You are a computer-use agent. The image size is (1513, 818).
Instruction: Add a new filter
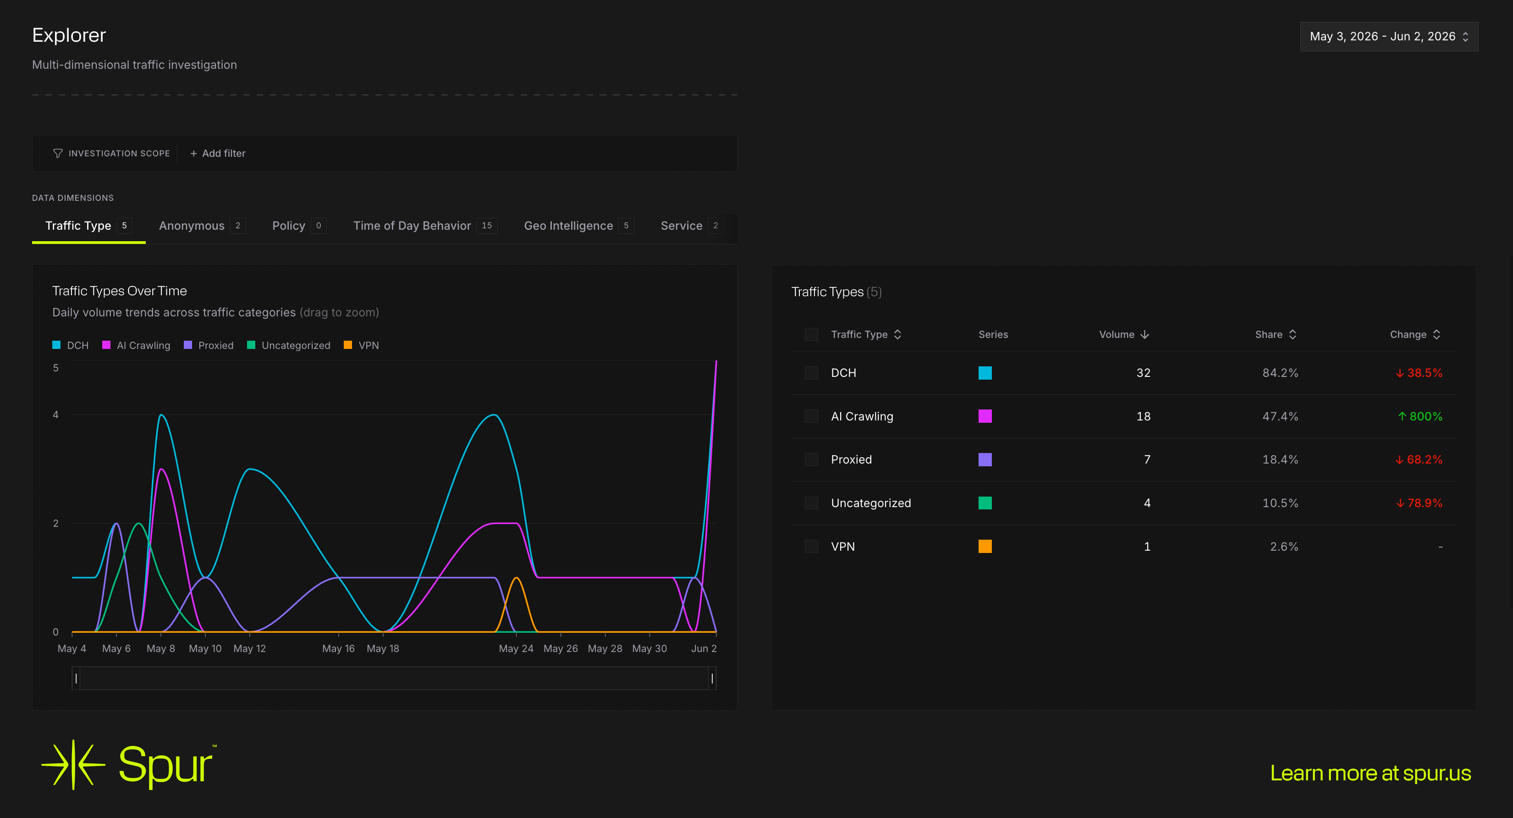(218, 153)
